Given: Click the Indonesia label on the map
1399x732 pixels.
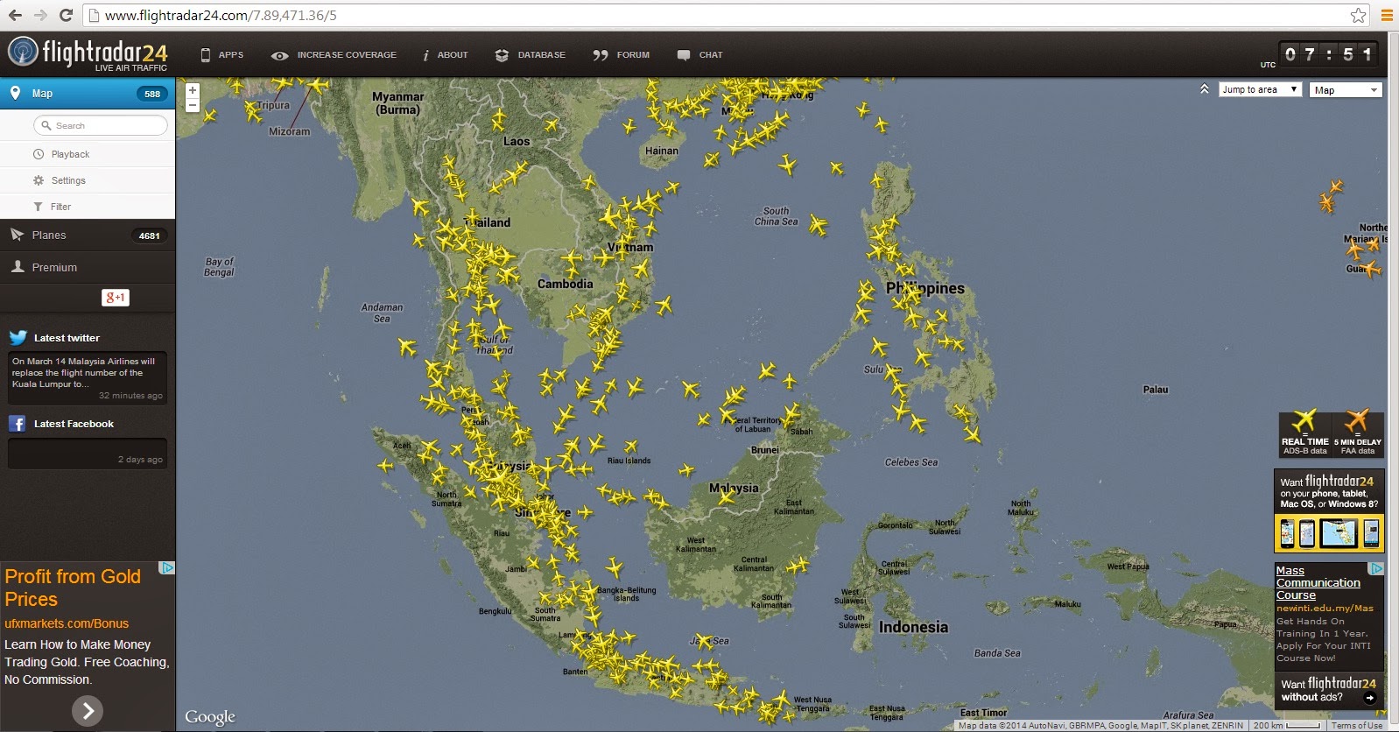Looking at the screenshot, I should (913, 627).
